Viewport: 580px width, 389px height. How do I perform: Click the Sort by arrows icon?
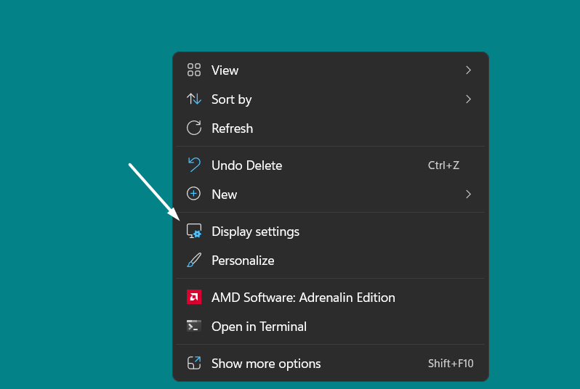coord(194,99)
